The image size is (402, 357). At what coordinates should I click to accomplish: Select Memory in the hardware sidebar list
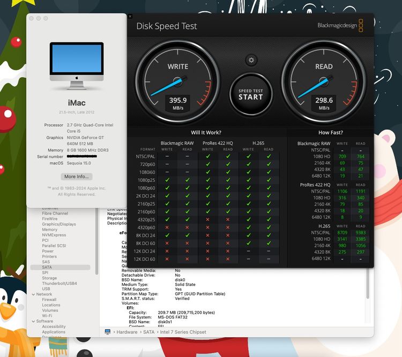(49, 230)
